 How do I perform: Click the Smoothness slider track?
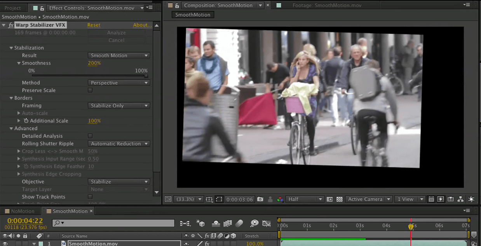pyautogui.click(x=89, y=76)
